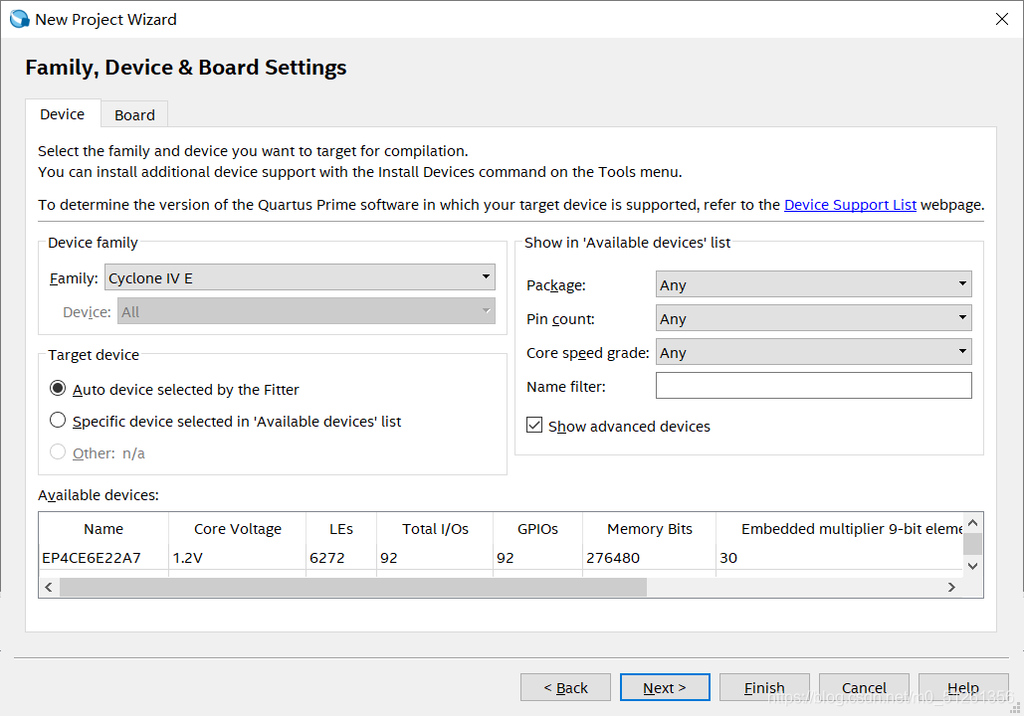
Task: Switch to the Board tab
Action: [x=134, y=114]
